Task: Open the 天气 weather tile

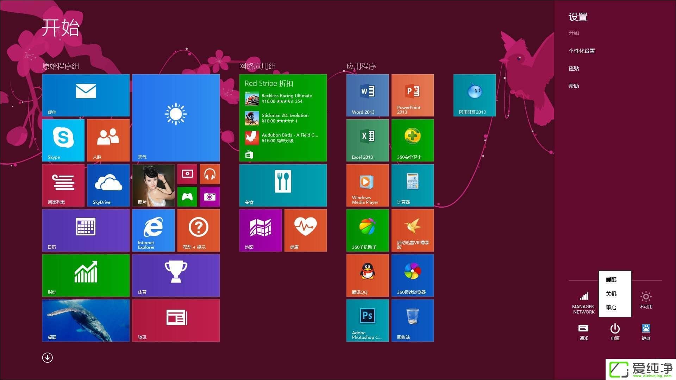Action: (x=176, y=118)
